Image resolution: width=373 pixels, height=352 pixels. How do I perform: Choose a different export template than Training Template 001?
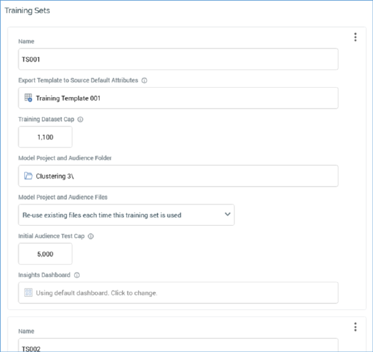(x=178, y=98)
